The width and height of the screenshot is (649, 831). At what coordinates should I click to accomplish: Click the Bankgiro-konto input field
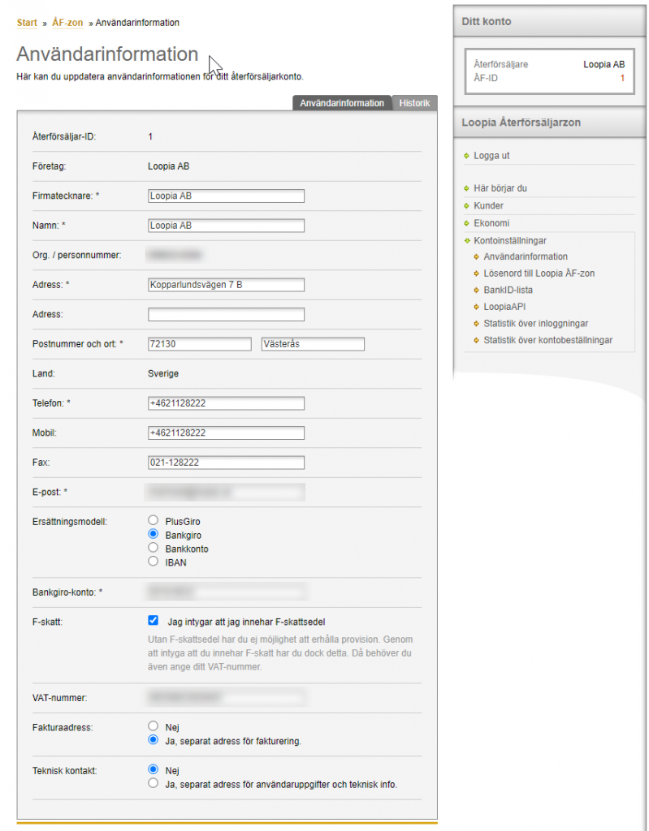[x=226, y=592]
